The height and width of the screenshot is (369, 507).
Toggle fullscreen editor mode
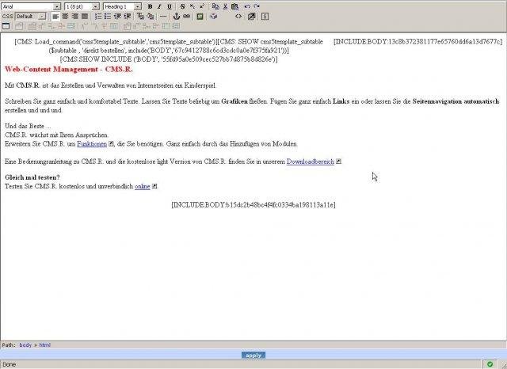(252, 16)
